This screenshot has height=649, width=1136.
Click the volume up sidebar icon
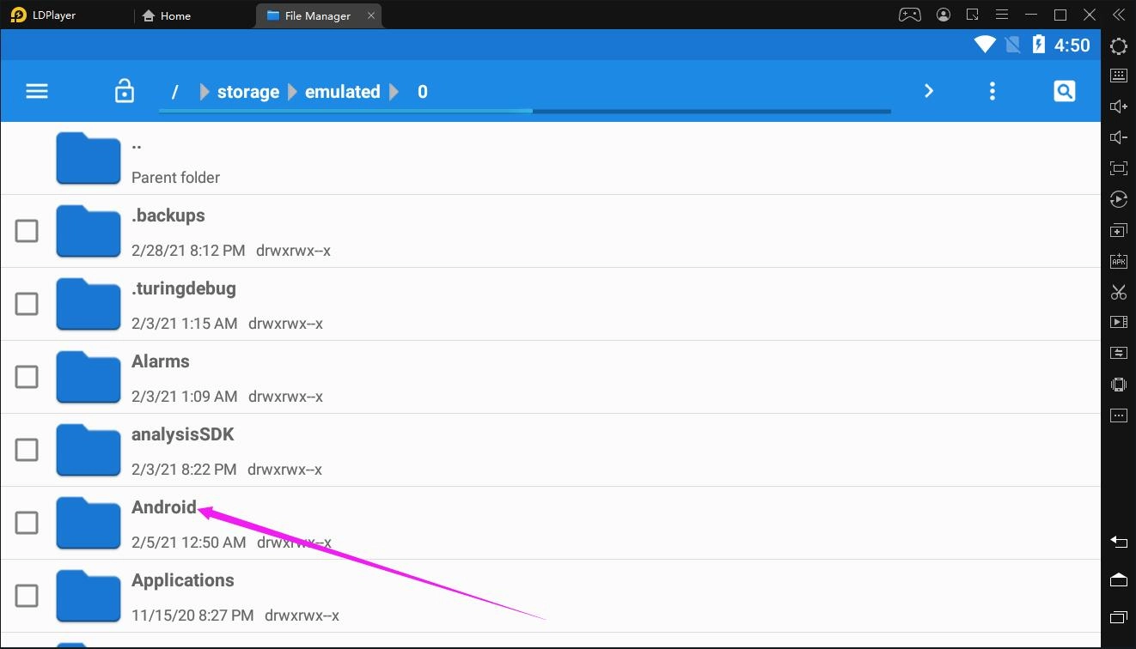1118,106
